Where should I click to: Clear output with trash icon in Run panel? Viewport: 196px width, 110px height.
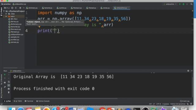pos(9,92)
